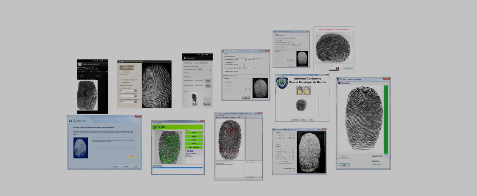This screenshot has height=196, width=477.
Task: Open the Tools menu in VeriFinger window
Action: point(220,116)
